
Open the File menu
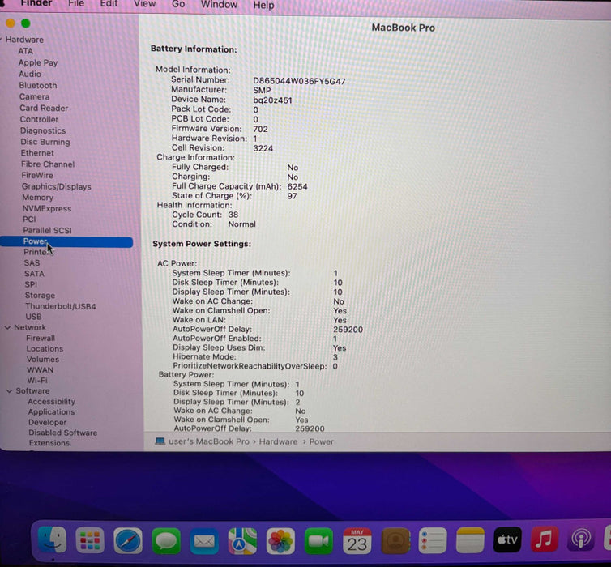click(76, 4)
